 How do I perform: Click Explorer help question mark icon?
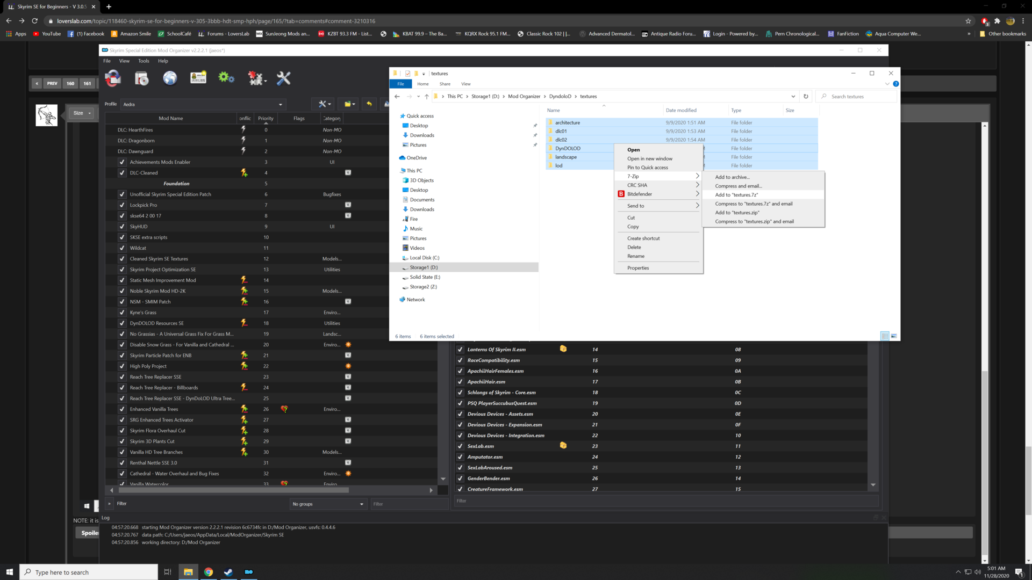click(896, 84)
